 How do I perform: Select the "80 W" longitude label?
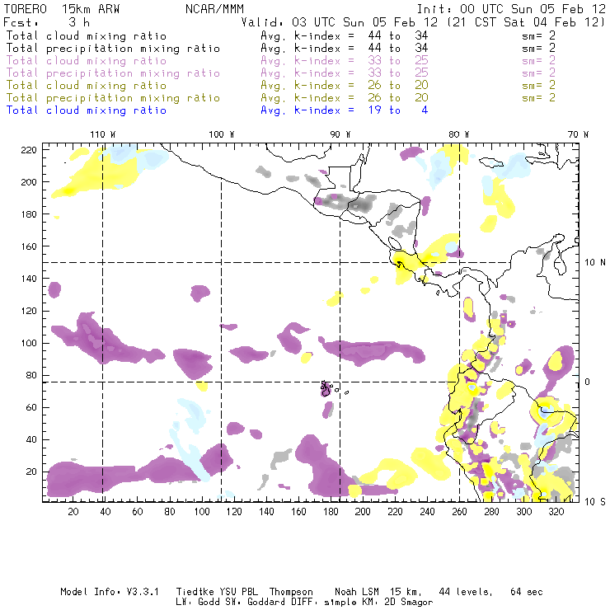tap(458, 134)
